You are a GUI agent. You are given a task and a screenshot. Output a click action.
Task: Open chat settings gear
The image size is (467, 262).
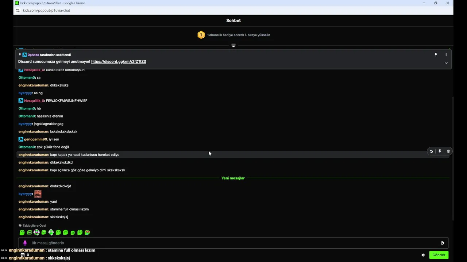423,255
